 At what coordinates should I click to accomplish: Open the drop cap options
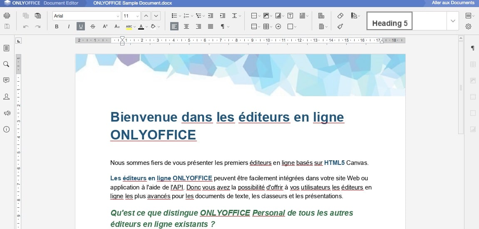point(302,15)
